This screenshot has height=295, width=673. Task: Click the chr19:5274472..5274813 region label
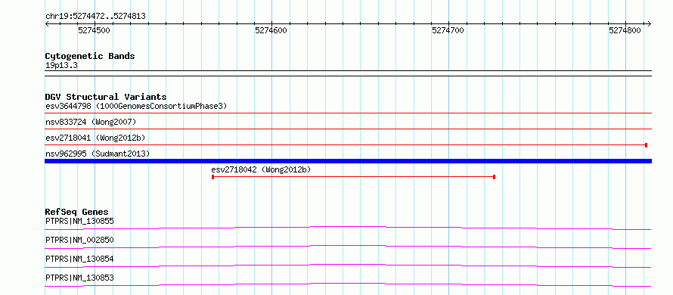(95, 17)
